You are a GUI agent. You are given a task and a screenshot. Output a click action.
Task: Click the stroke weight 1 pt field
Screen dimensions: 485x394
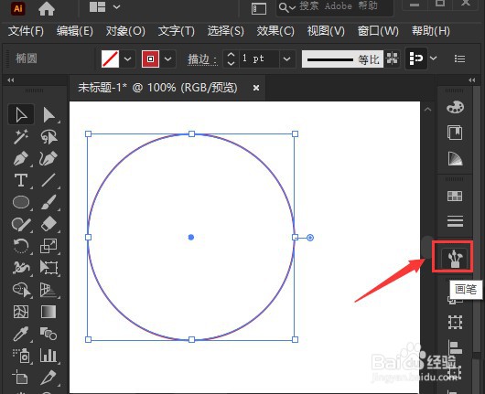click(x=259, y=59)
